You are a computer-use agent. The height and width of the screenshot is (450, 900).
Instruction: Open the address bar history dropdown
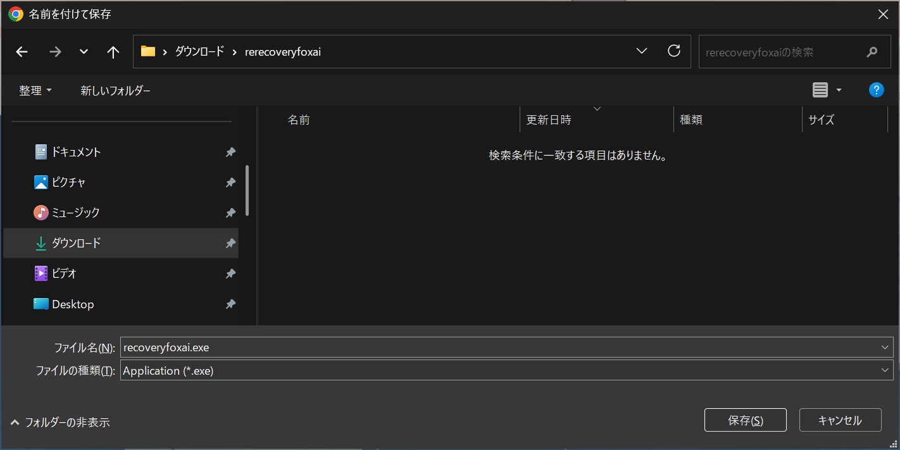click(641, 51)
